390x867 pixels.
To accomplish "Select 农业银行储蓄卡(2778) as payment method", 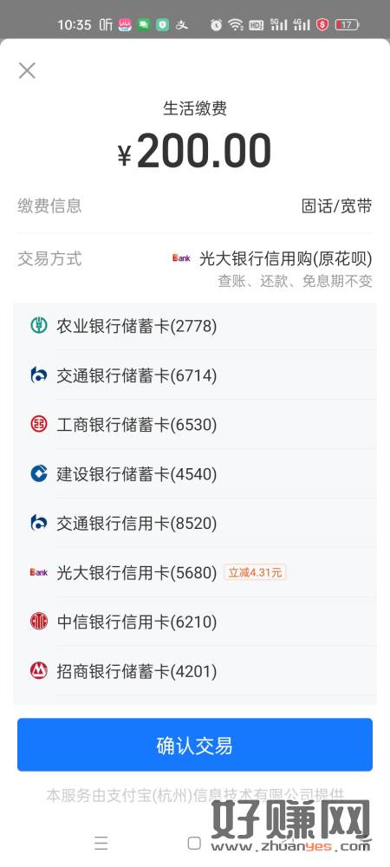I will [x=195, y=326].
